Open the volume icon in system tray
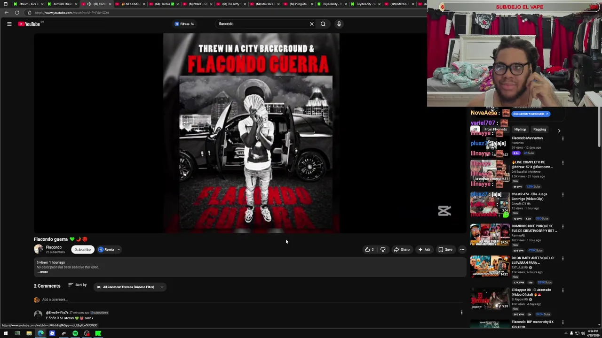Viewport: 602px width, 338px height. (583, 333)
